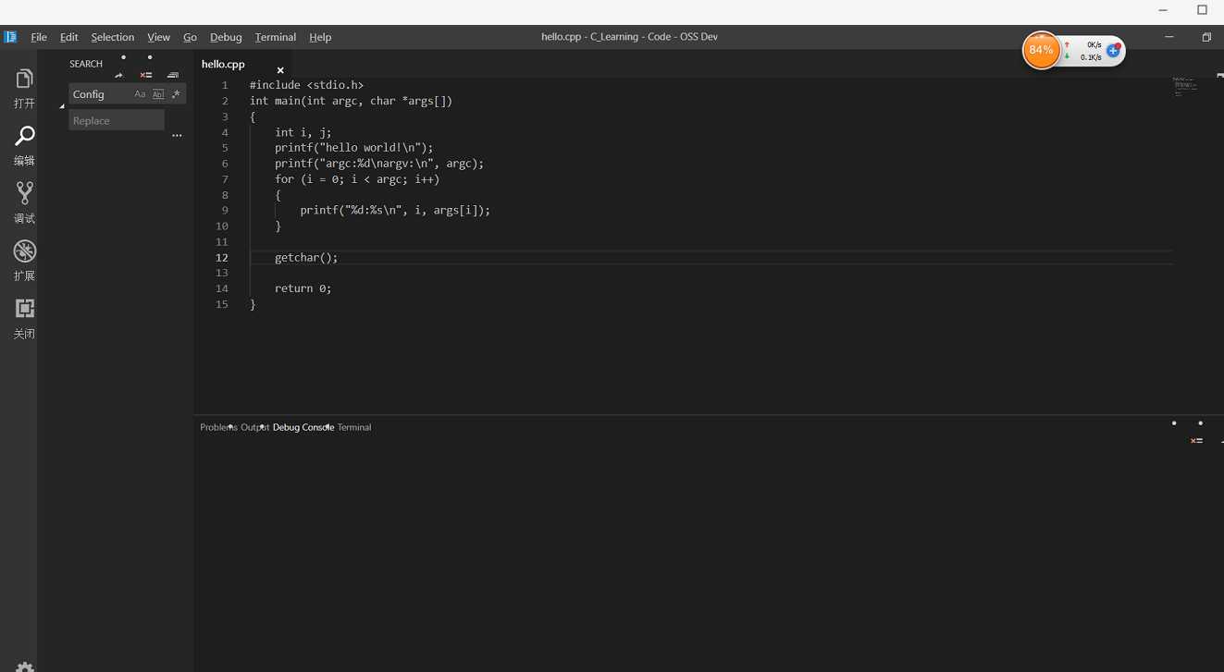The height and width of the screenshot is (672, 1224).
Task: Switch to the Debug Console tab
Action: point(303,427)
